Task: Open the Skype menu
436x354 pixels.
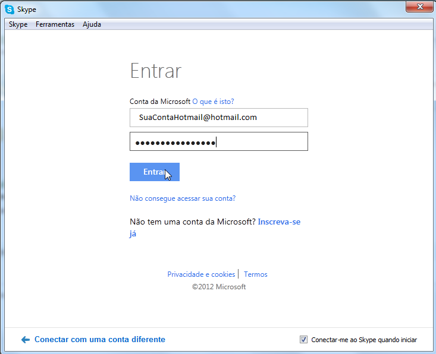Action: [x=18, y=24]
